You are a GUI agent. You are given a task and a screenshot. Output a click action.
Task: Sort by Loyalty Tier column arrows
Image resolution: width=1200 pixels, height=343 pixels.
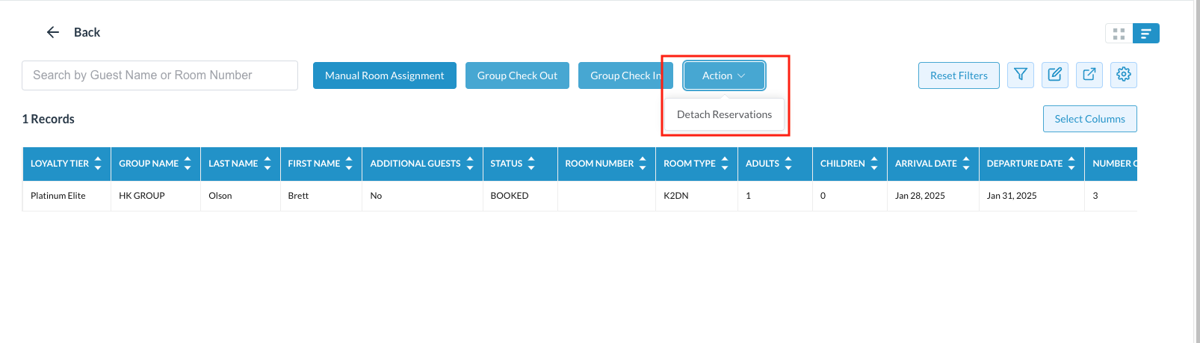coord(98,164)
